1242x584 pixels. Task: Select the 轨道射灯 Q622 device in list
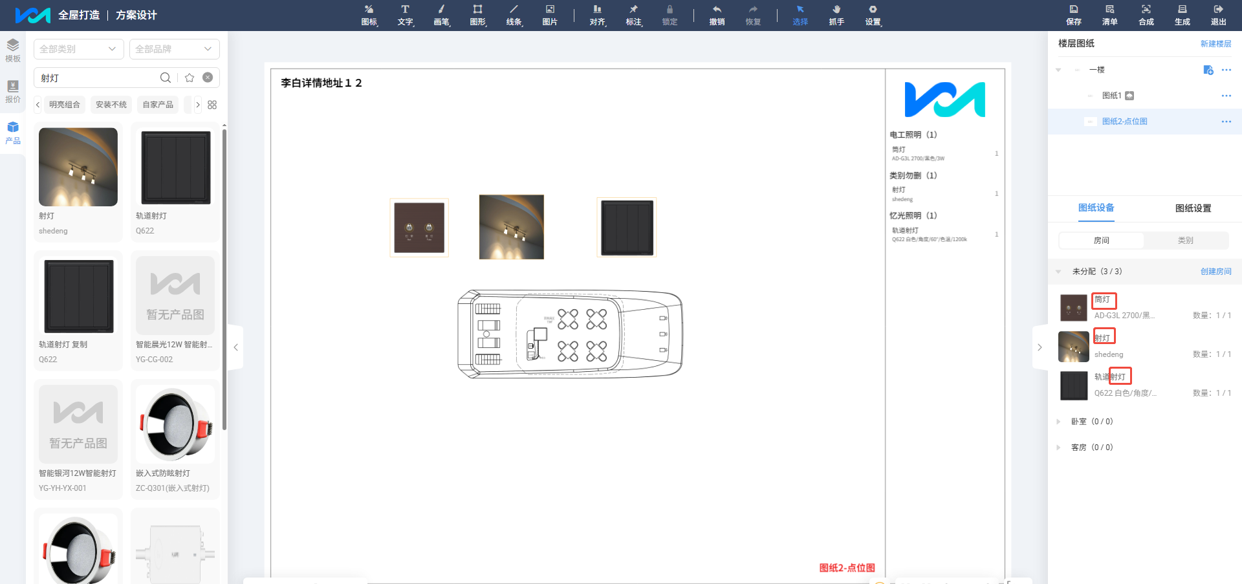pos(1145,385)
